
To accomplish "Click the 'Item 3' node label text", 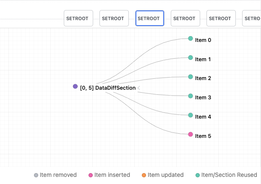I will pyautogui.click(x=203, y=98).
